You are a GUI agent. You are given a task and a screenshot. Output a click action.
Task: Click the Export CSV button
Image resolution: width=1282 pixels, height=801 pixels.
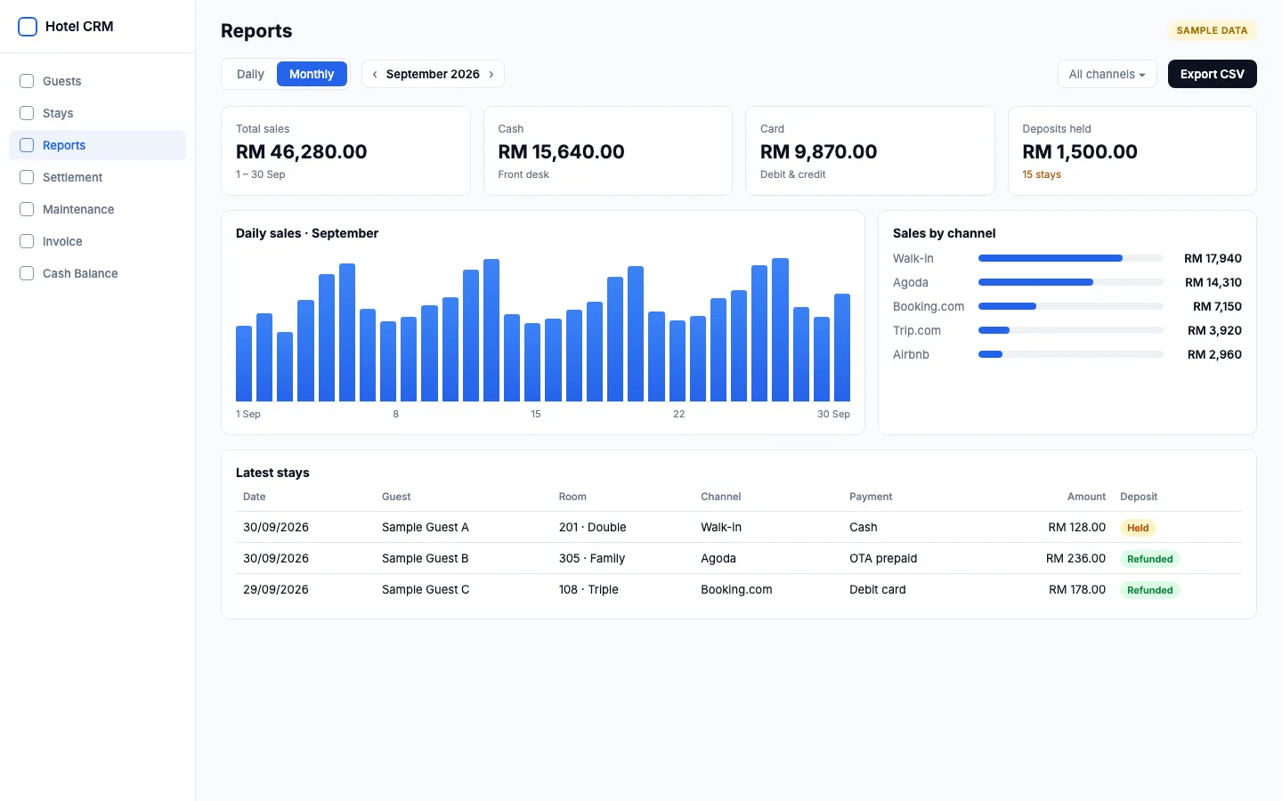point(1212,74)
